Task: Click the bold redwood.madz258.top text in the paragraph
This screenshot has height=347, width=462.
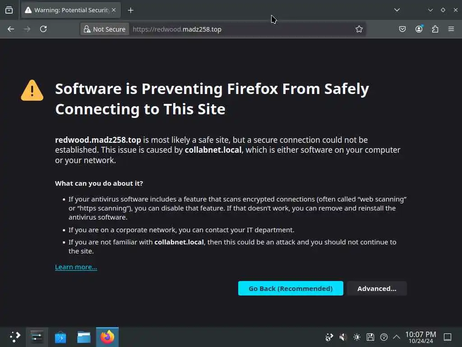Action: click(98, 140)
